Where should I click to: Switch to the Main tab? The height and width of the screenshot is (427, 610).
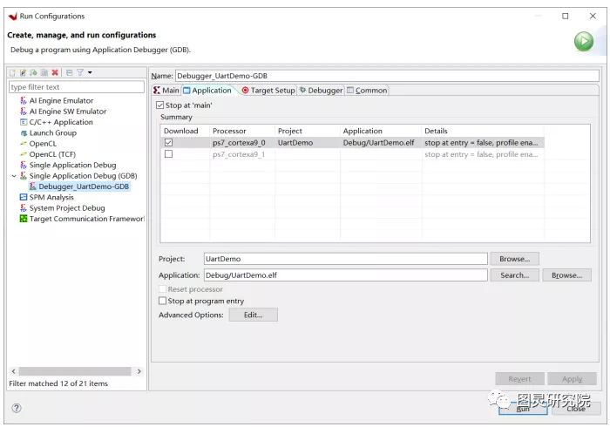coord(166,91)
